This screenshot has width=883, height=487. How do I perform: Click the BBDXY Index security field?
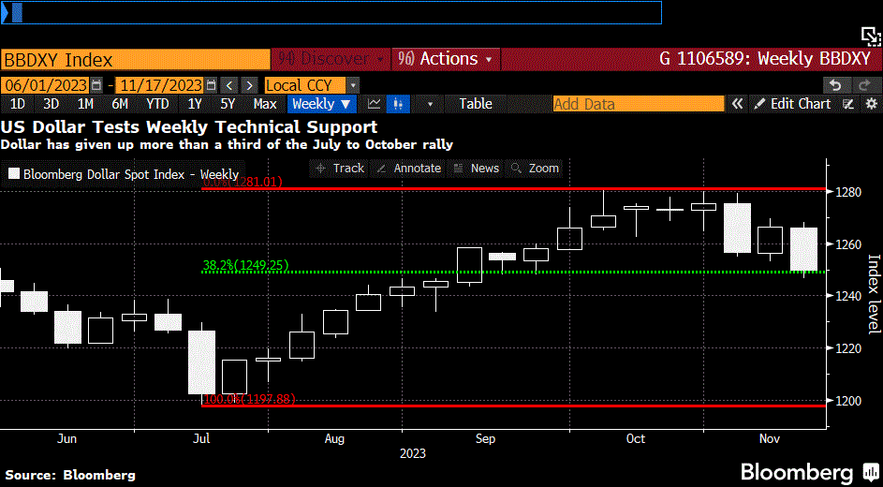coord(136,59)
